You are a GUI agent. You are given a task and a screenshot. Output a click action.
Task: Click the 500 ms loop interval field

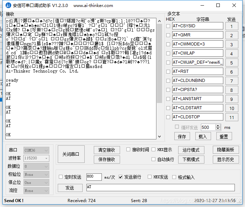pos(208,127)
